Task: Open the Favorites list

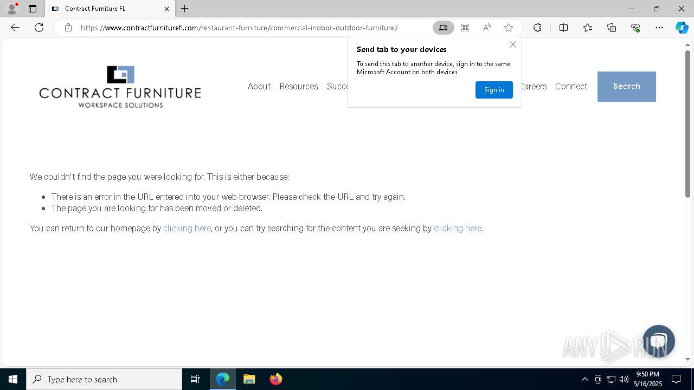Action: pos(588,28)
